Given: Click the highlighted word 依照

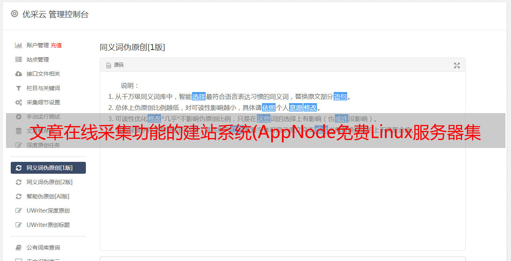Looking at the screenshot, I should point(269,107).
